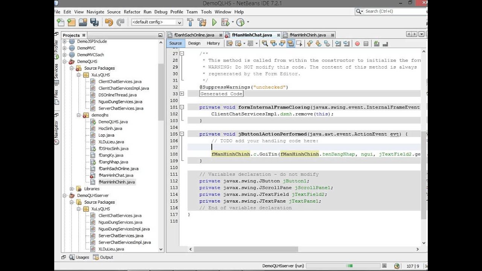
Task: Open the Team menu
Action: pyautogui.click(x=192, y=12)
